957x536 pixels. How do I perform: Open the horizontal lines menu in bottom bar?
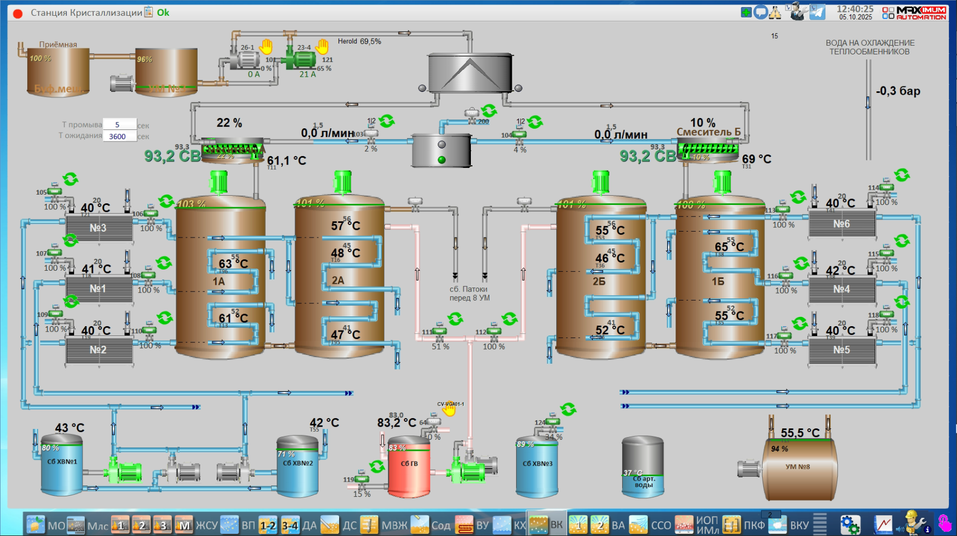tap(820, 525)
